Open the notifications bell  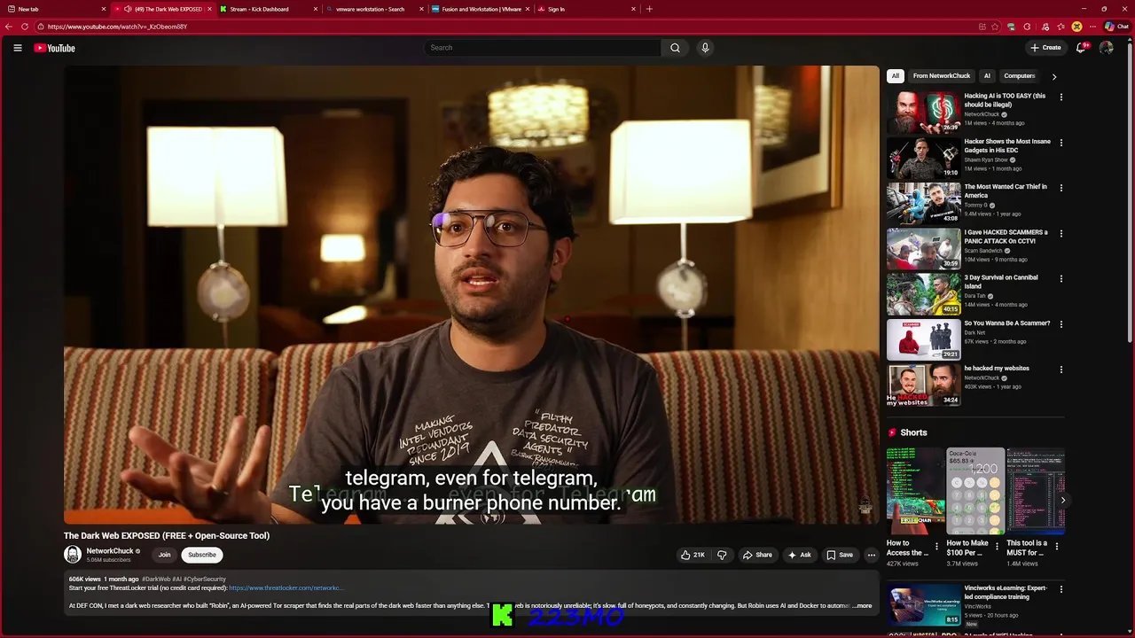[1081, 48]
